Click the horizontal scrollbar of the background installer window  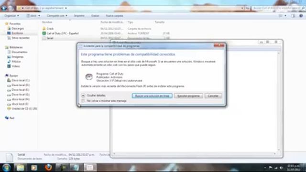pos(195,154)
